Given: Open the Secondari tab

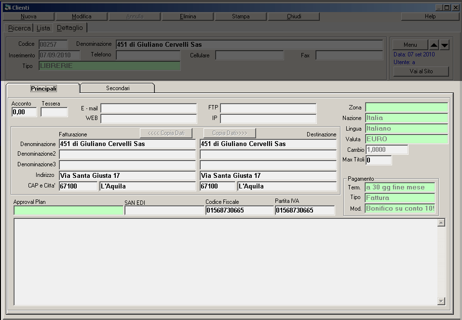Looking at the screenshot, I should [x=118, y=88].
